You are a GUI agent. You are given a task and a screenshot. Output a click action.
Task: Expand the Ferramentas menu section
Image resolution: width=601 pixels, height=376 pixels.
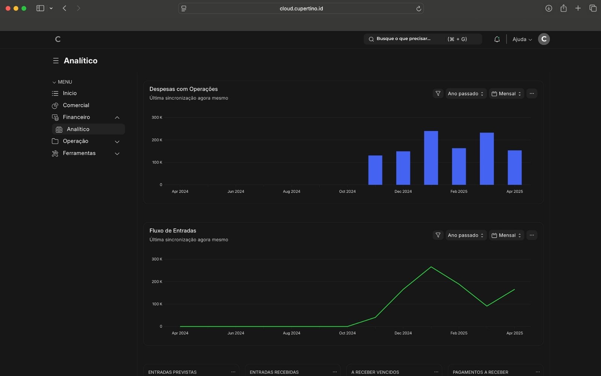[117, 153]
